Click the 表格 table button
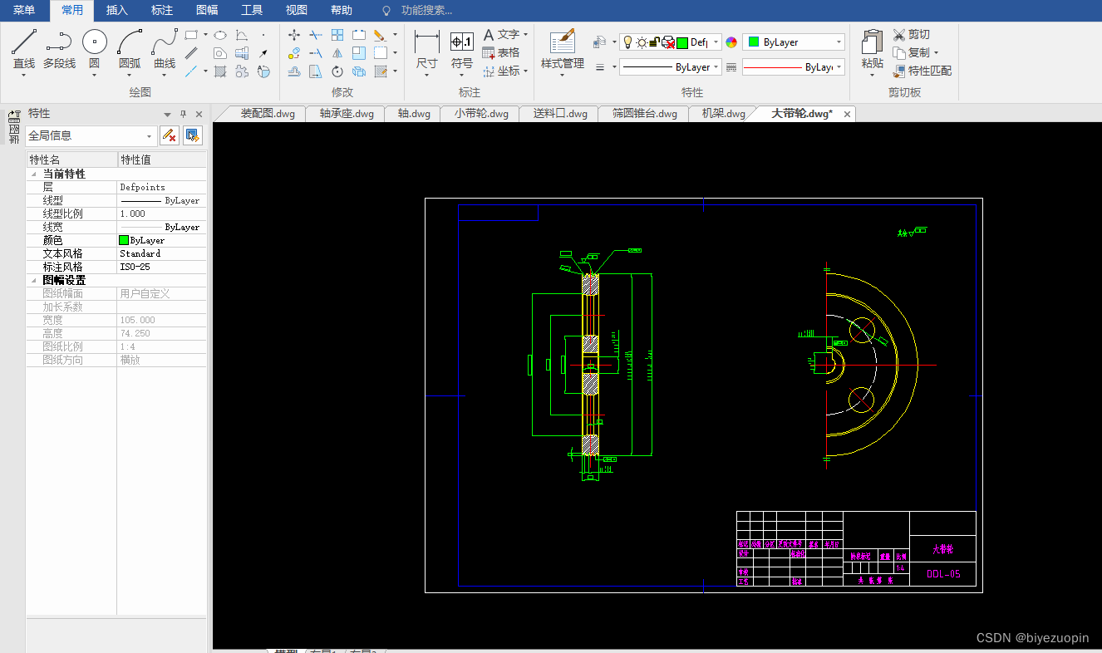The height and width of the screenshot is (653, 1102). (x=501, y=52)
